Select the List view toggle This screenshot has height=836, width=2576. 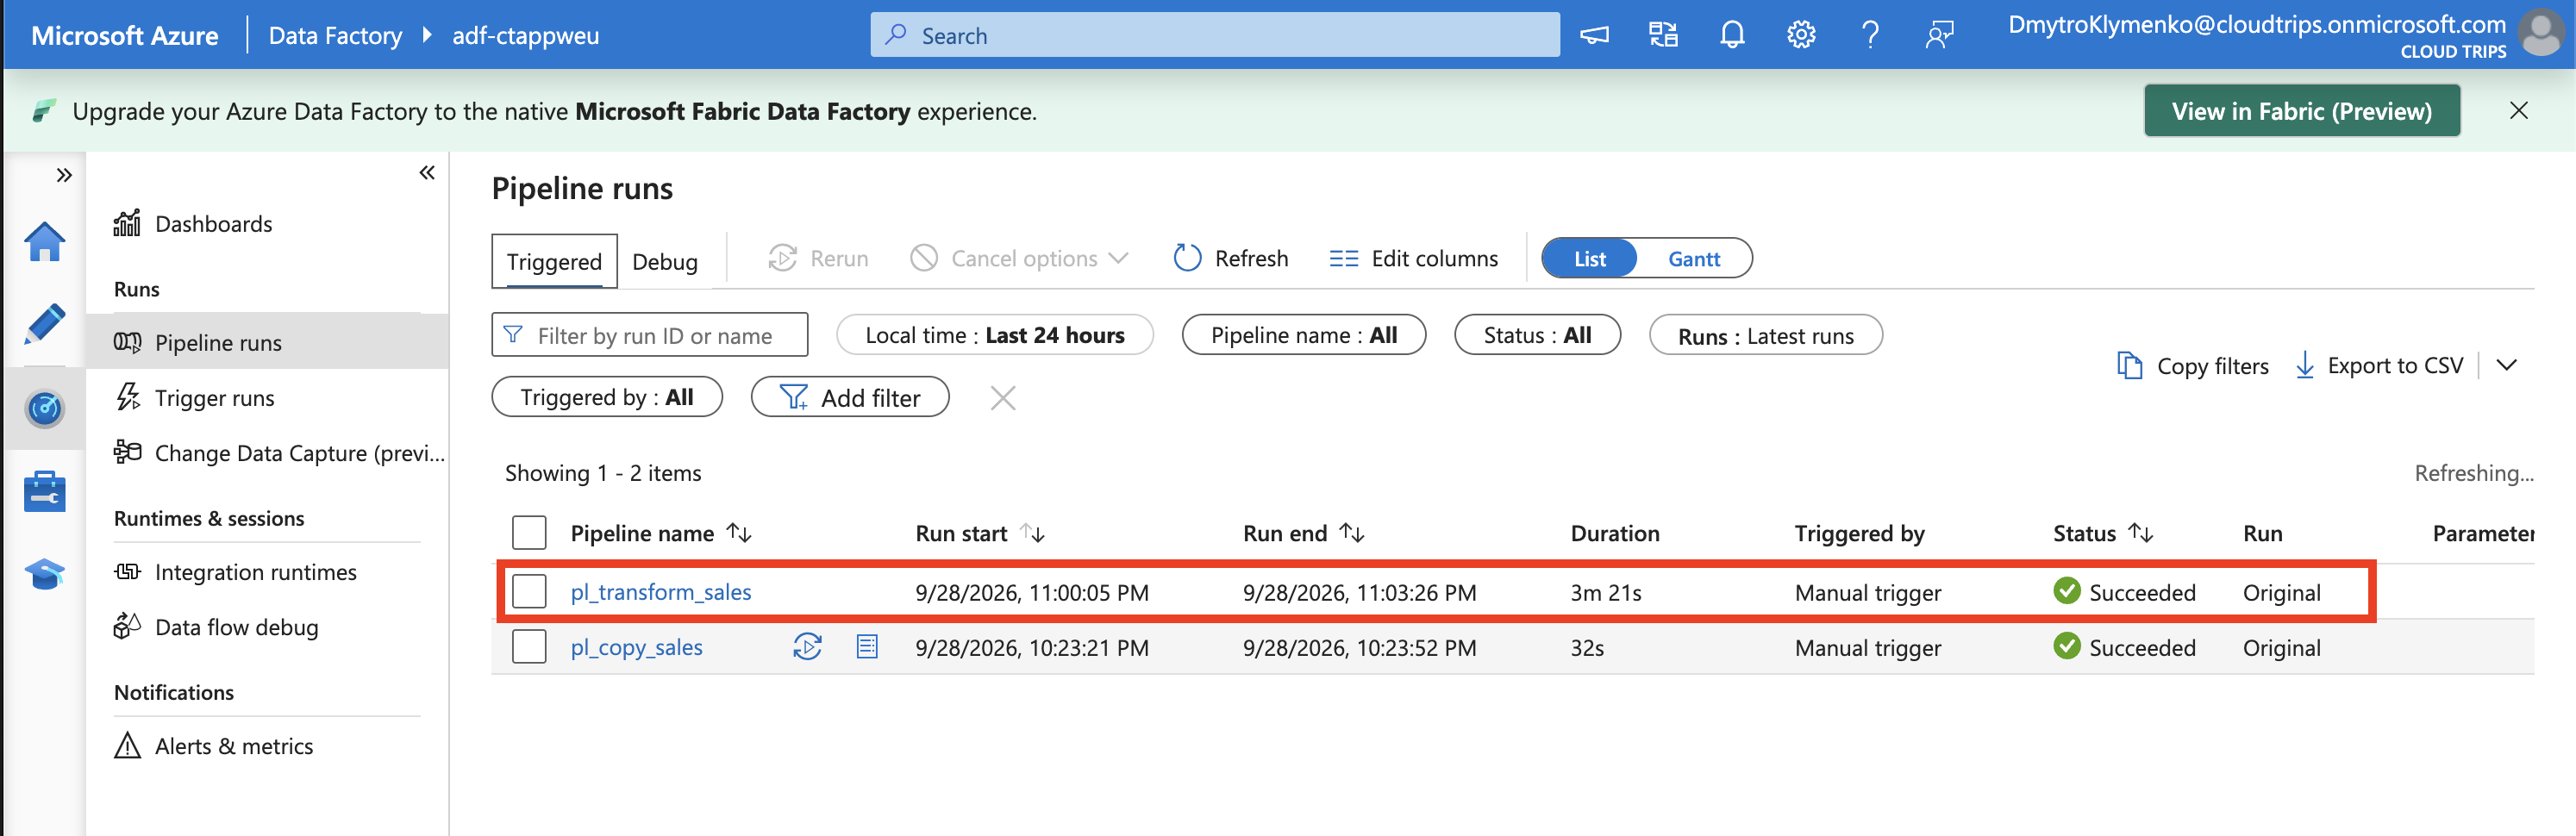pos(1589,258)
